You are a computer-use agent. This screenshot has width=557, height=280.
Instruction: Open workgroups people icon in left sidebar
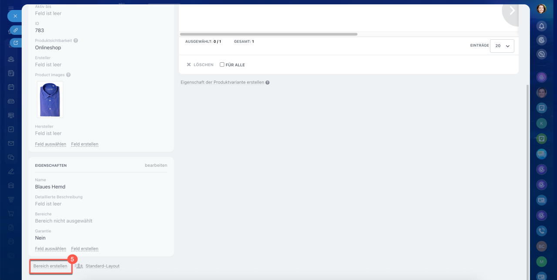click(11, 60)
